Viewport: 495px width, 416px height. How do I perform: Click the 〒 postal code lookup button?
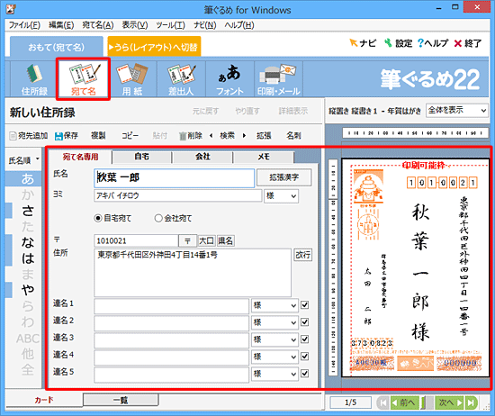(187, 240)
